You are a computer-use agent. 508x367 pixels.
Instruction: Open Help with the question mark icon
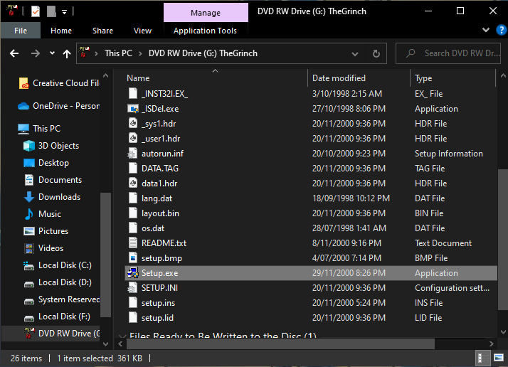click(x=501, y=31)
